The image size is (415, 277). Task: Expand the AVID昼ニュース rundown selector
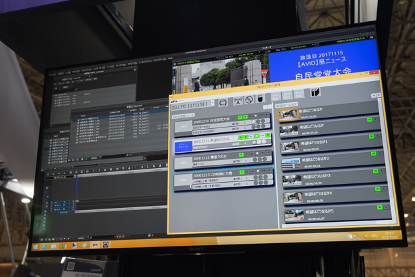(x=184, y=116)
